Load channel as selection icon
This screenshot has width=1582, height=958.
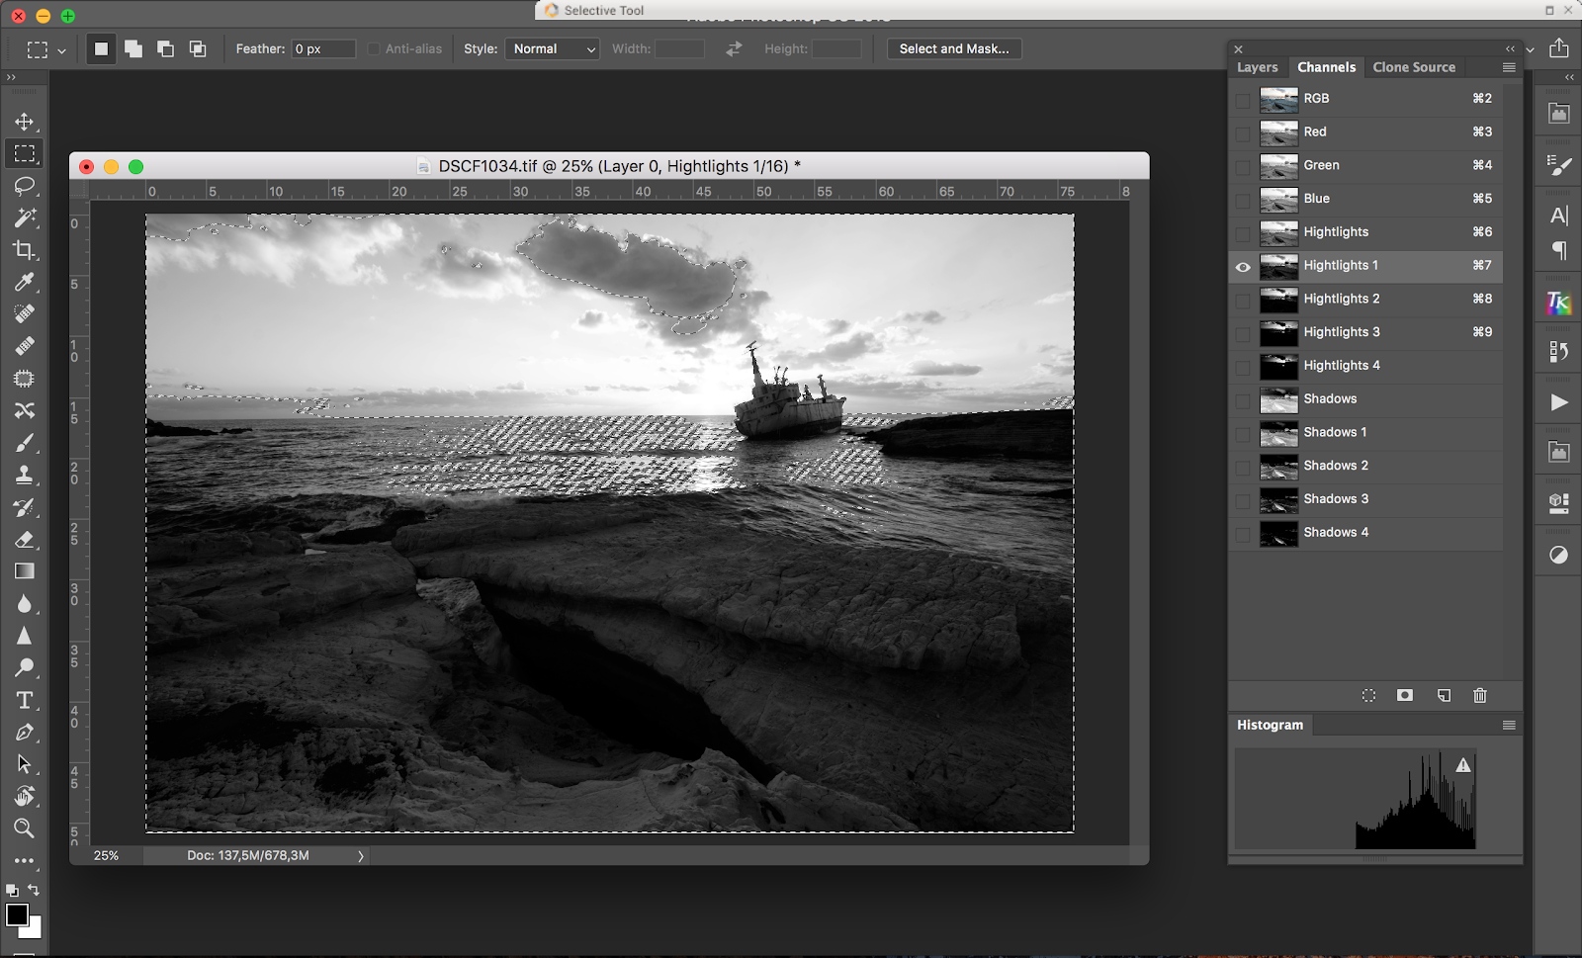click(1368, 696)
